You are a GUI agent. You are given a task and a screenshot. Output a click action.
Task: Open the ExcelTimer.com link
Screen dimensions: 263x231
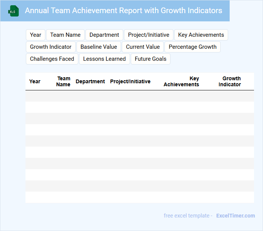tap(235, 216)
